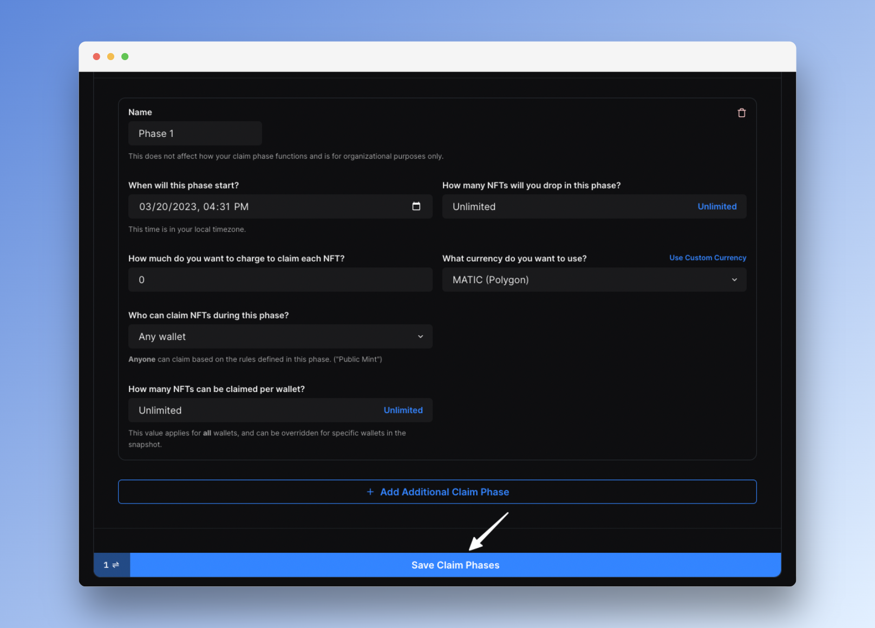Edit the claim price per NFT field
Image resolution: width=875 pixels, height=628 pixels.
tap(280, 280)
